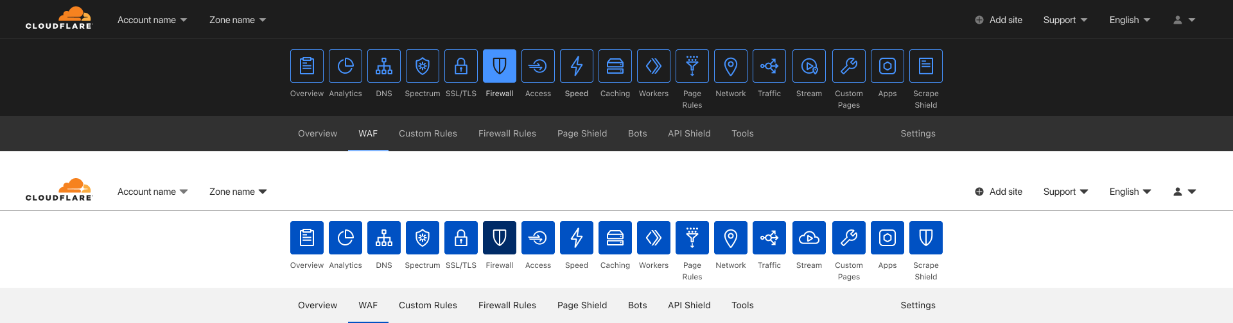Open English language dropdown in dark header
The width and height of the screenshot is (1233, 323).
tap(1130, 20)
